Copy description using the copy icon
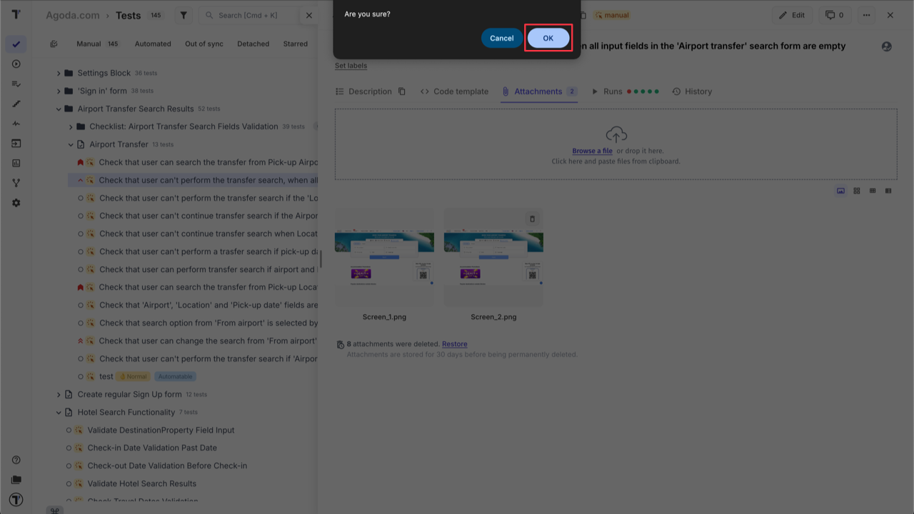Viewport: 914px width, 514px height. pos(402,91)
